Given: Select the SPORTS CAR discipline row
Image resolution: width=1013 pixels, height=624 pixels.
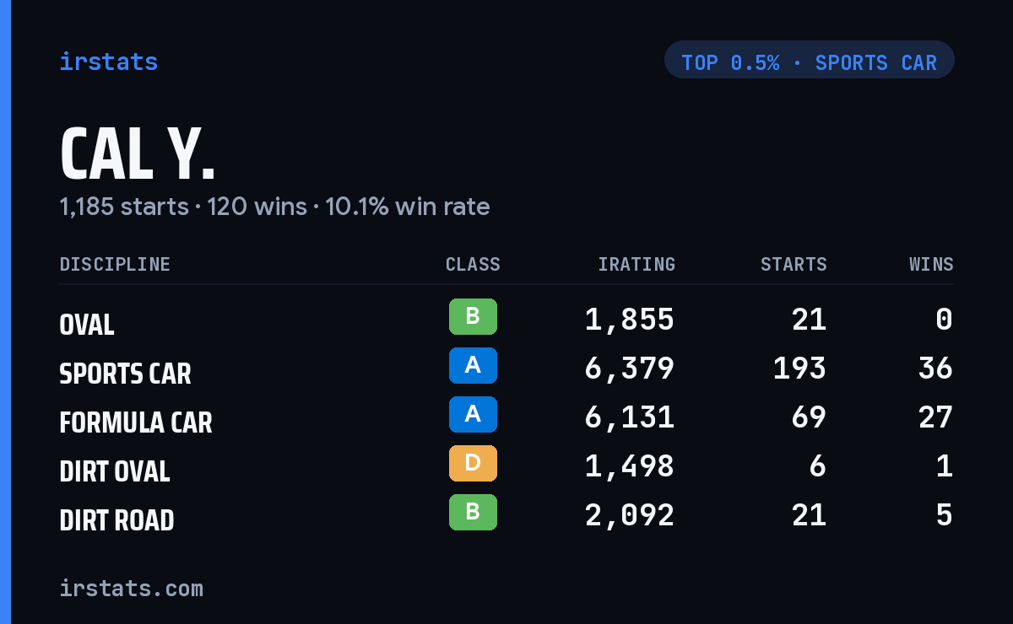Looking at the screenshot, I should [x=506, y=369].
